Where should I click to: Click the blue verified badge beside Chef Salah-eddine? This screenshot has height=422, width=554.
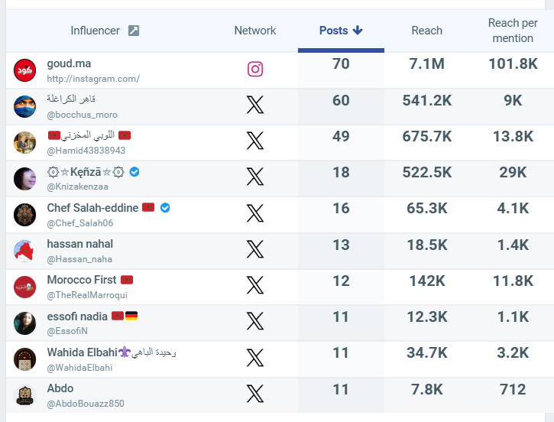click(164, 208)
